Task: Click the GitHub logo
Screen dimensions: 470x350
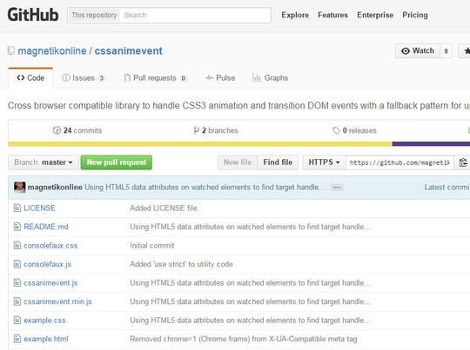Action: point(33,15)
